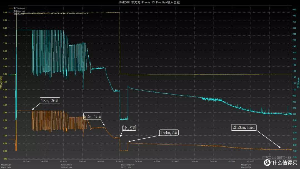Click the left axis unit label
Screen dimensions: 300x169
[x=1, y=83]
